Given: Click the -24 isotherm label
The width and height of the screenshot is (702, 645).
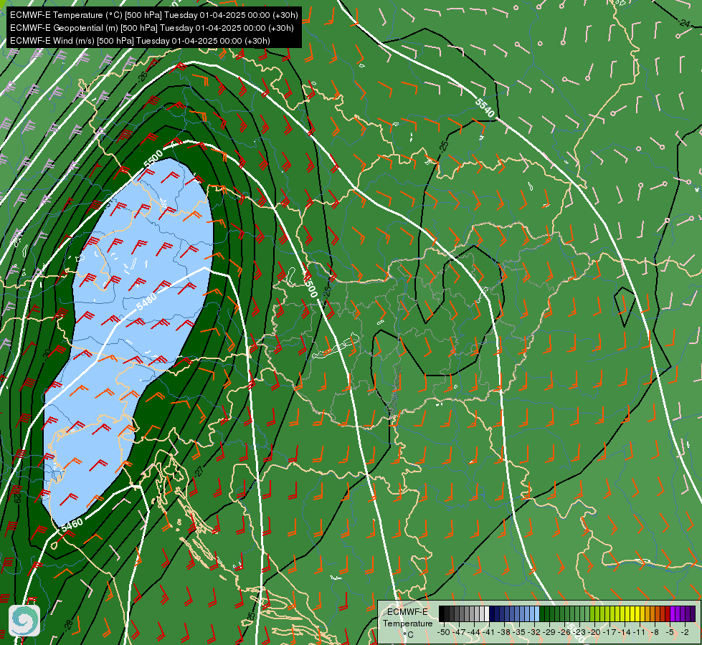Looking at the screenshot, I should click(683, 22).
